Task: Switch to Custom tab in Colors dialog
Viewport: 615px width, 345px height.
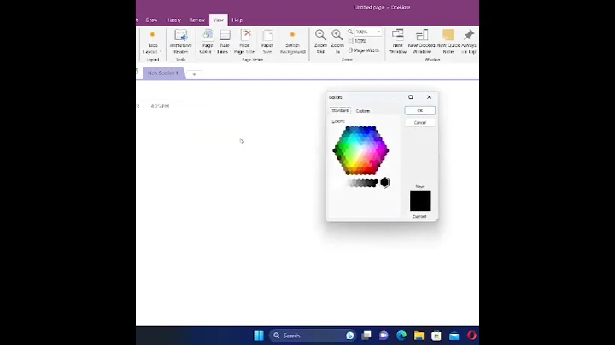Action: click(x=363, y=111)
